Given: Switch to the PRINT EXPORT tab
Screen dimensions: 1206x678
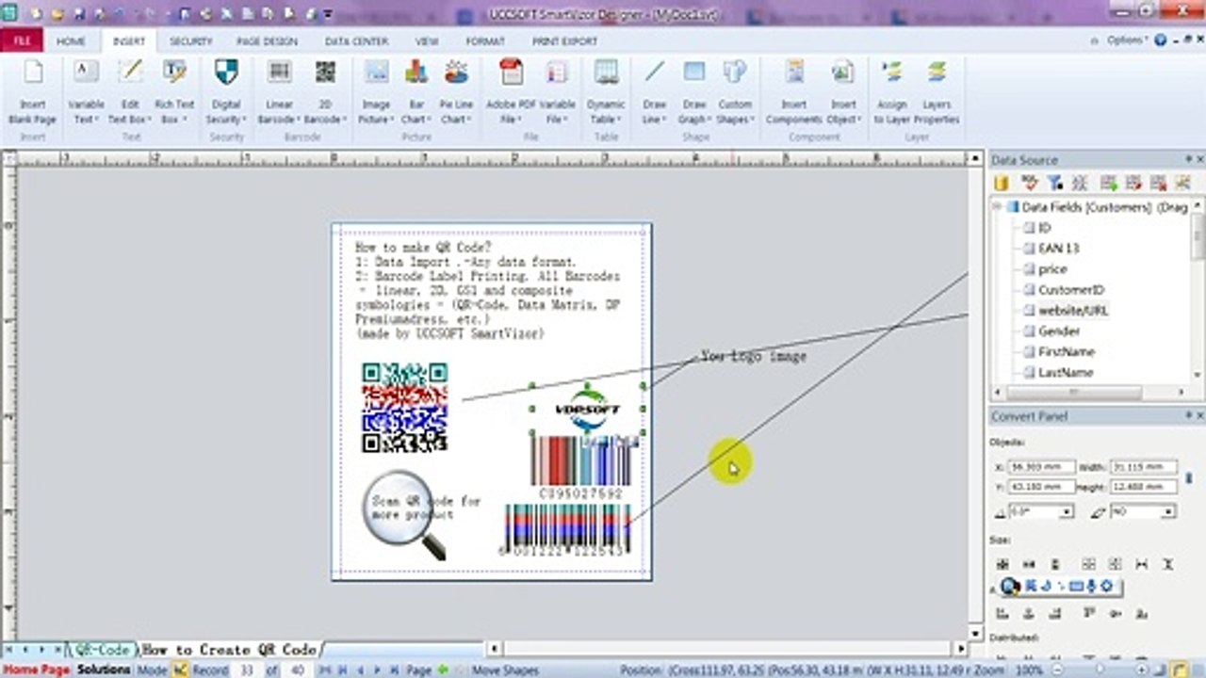Looking at the screenshot, I should pyautogui.click(x=564, y=41).
